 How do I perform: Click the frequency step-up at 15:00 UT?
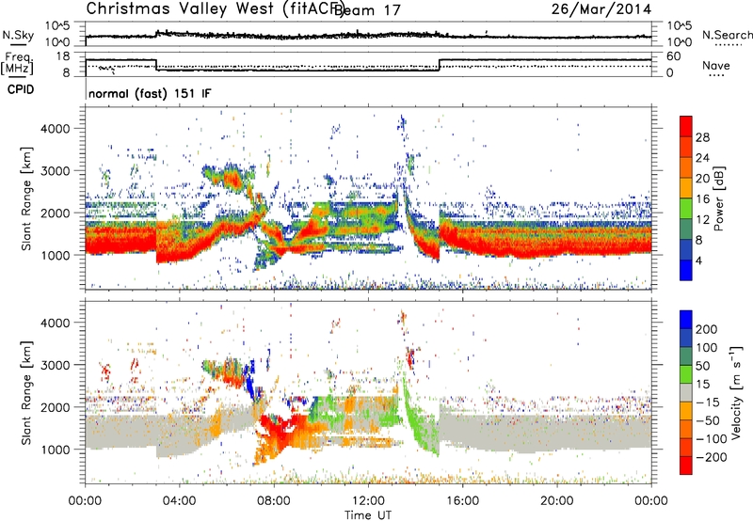pos(440,65)
